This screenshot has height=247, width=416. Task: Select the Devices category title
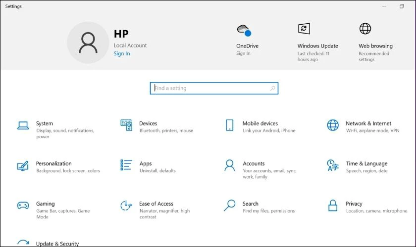(x=148, y=123)
